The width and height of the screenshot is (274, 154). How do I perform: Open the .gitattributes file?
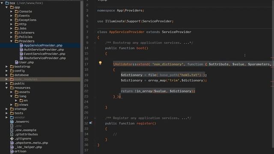(26, 134)
